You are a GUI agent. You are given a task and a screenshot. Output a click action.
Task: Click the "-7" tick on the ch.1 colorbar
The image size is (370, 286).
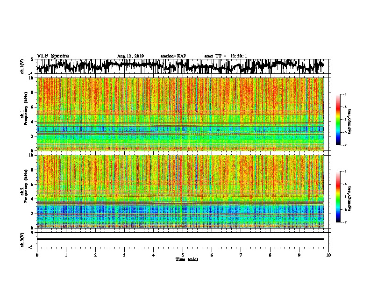click(x=344, y=145)
